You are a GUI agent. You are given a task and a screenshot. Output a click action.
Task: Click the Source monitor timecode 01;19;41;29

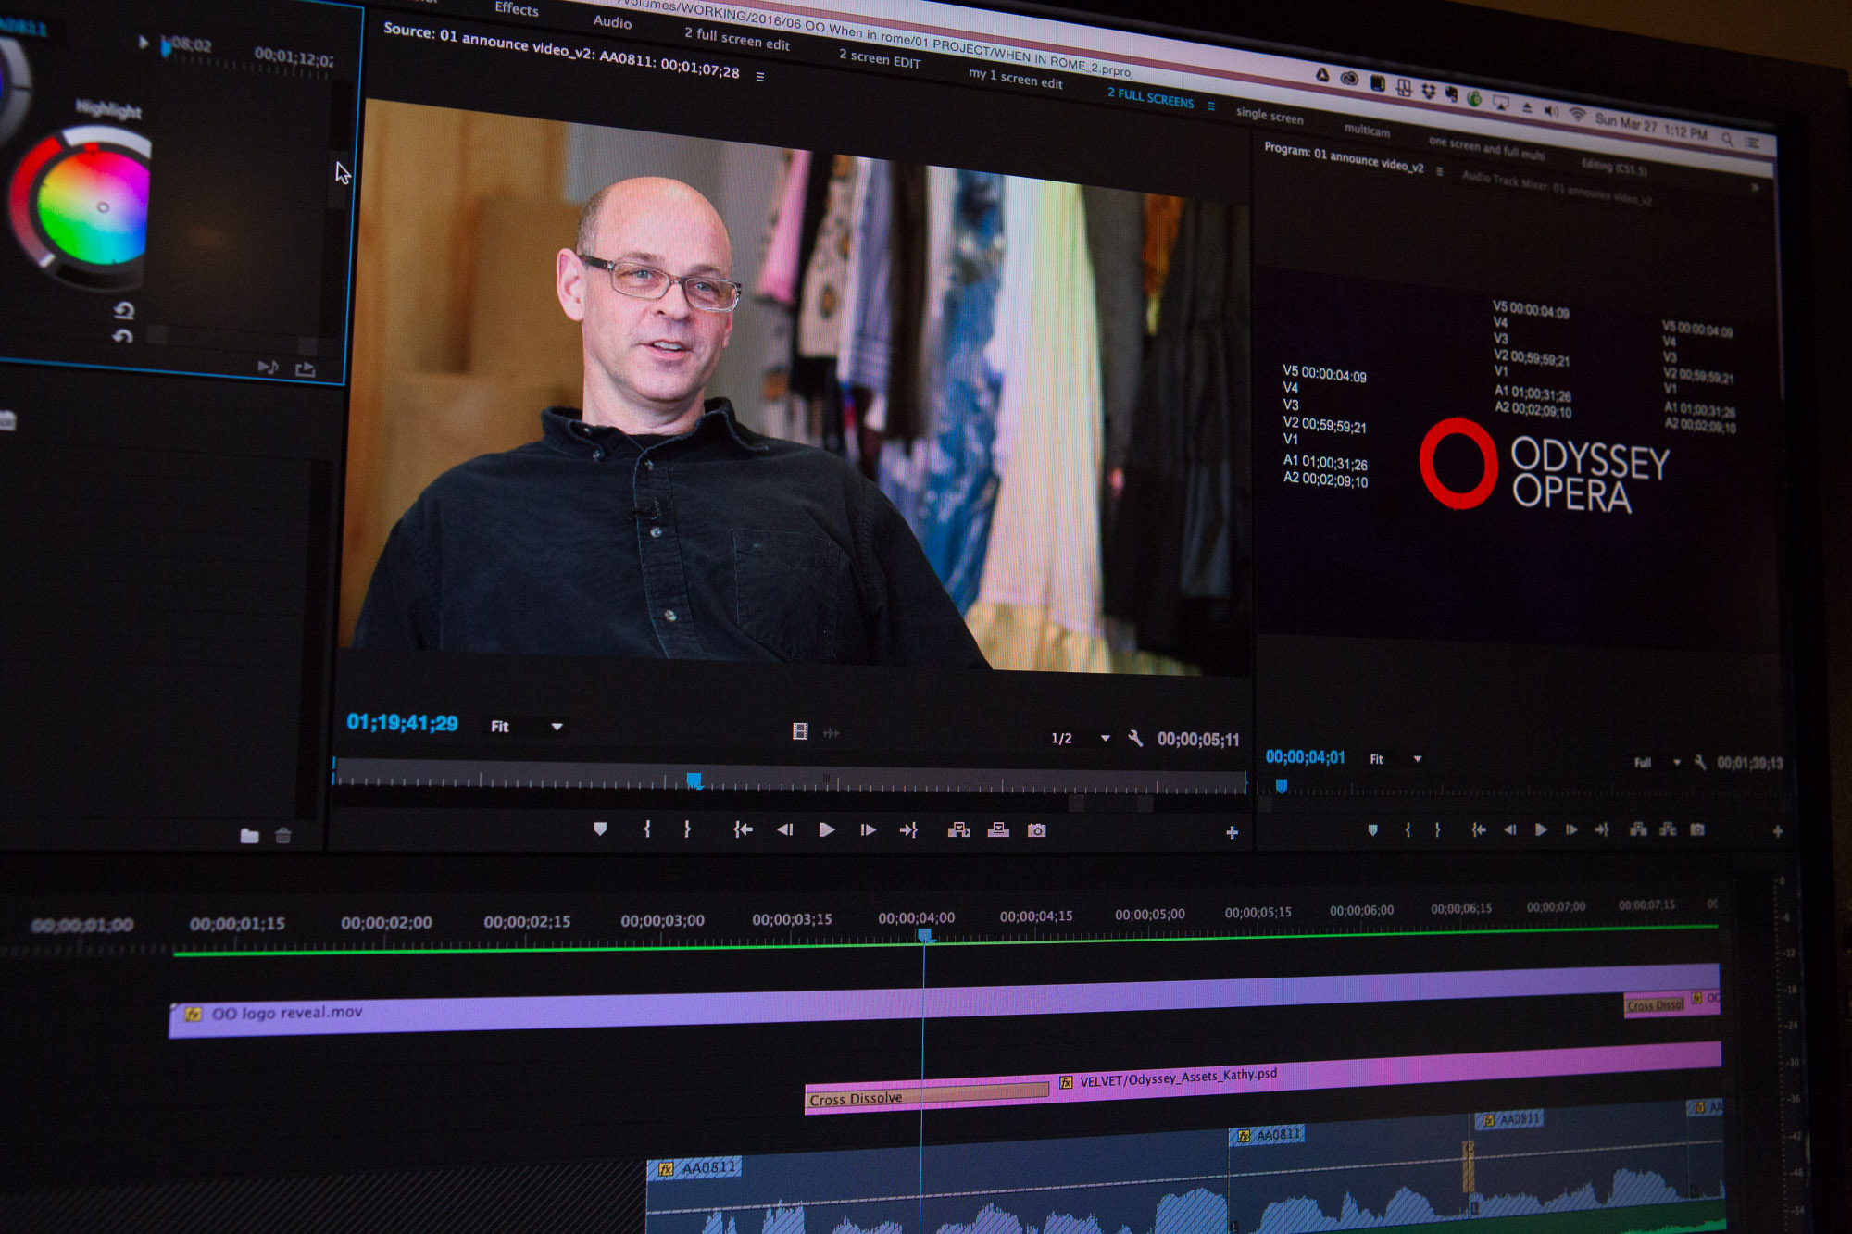(402, 722)
